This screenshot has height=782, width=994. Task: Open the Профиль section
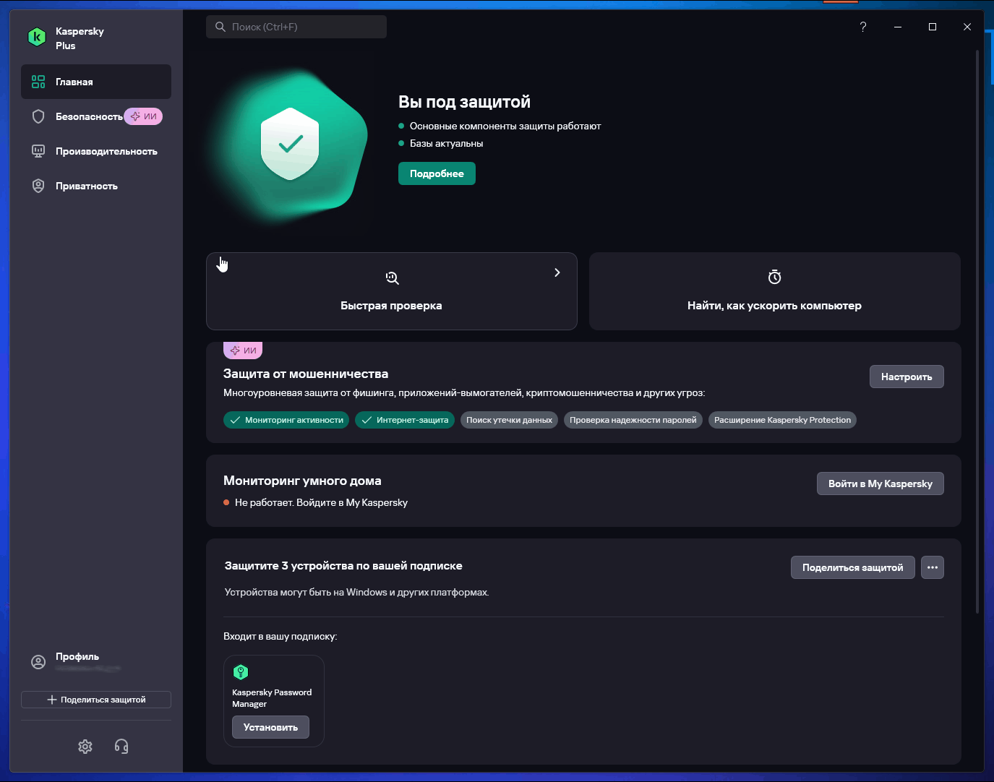(96, 661)
